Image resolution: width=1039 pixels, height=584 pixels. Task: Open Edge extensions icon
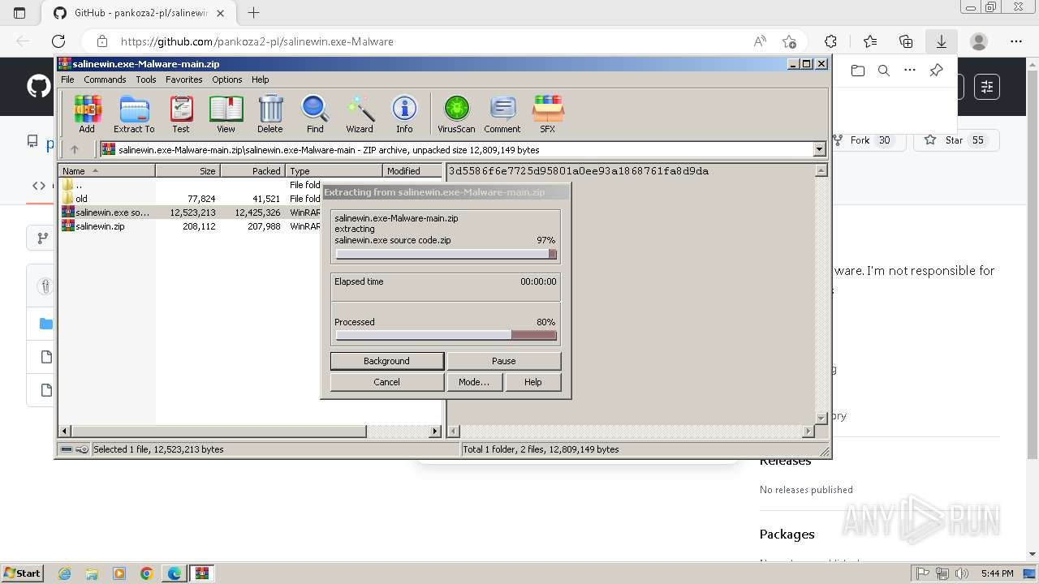pyautogui.click(x=830, y=41)
